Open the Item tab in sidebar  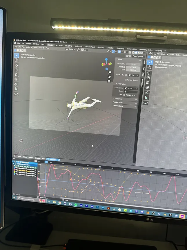coord(144,62)
